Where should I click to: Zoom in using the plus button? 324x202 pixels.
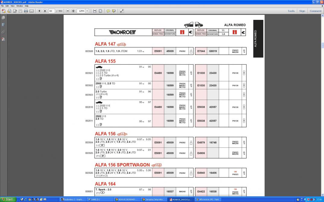(x=73, y=11)
